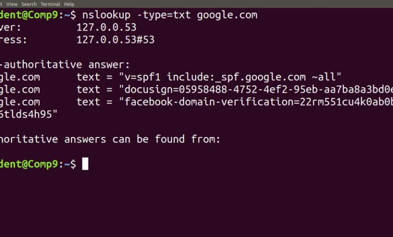Click the _spf.google.com hostname
This screenshot has height=237, width=393.
(x=260, y=77)
